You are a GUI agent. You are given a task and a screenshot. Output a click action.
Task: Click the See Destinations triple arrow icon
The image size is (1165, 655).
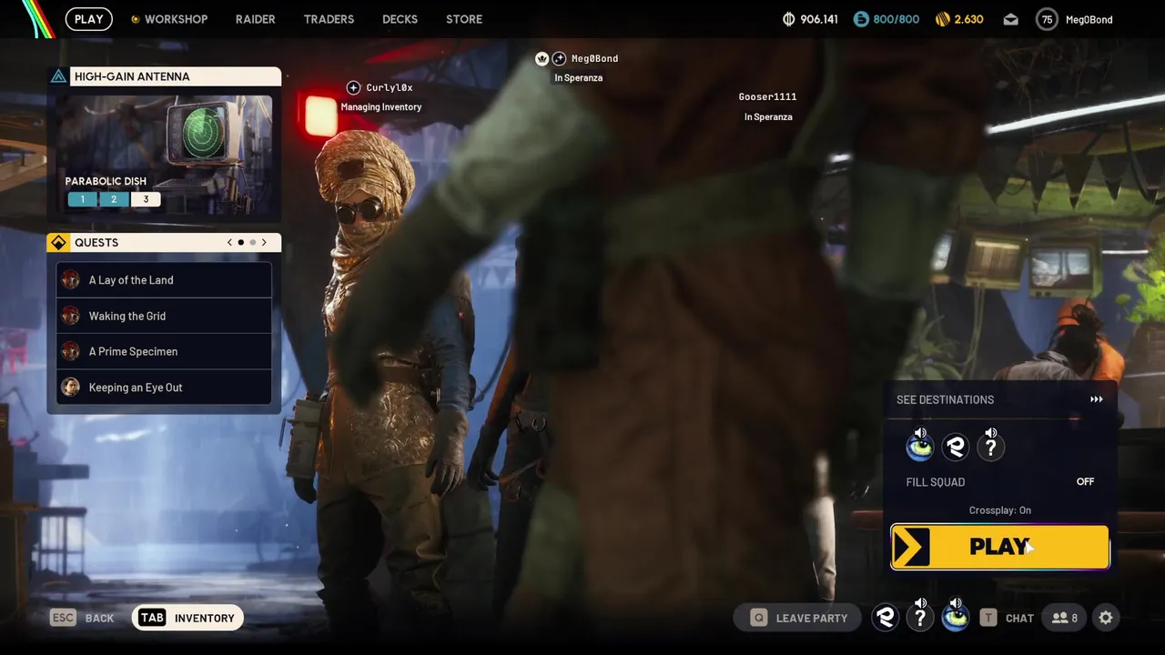(1097, 399)
